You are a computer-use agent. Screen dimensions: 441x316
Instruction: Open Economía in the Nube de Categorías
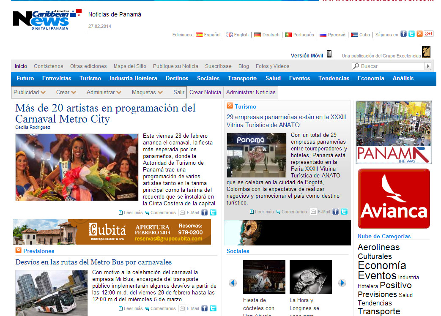coord(383,266)
